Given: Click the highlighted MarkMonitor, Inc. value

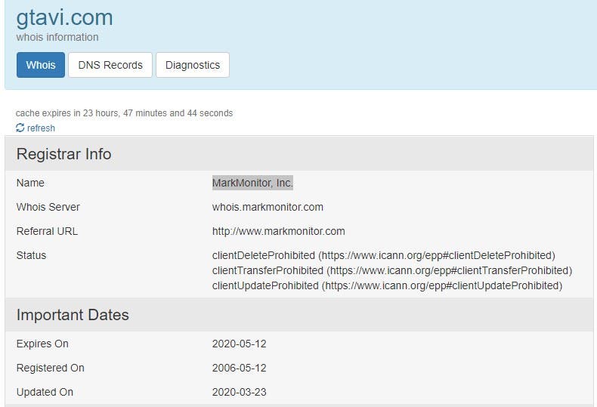Looking at the screenshot, I should (252, 183).
